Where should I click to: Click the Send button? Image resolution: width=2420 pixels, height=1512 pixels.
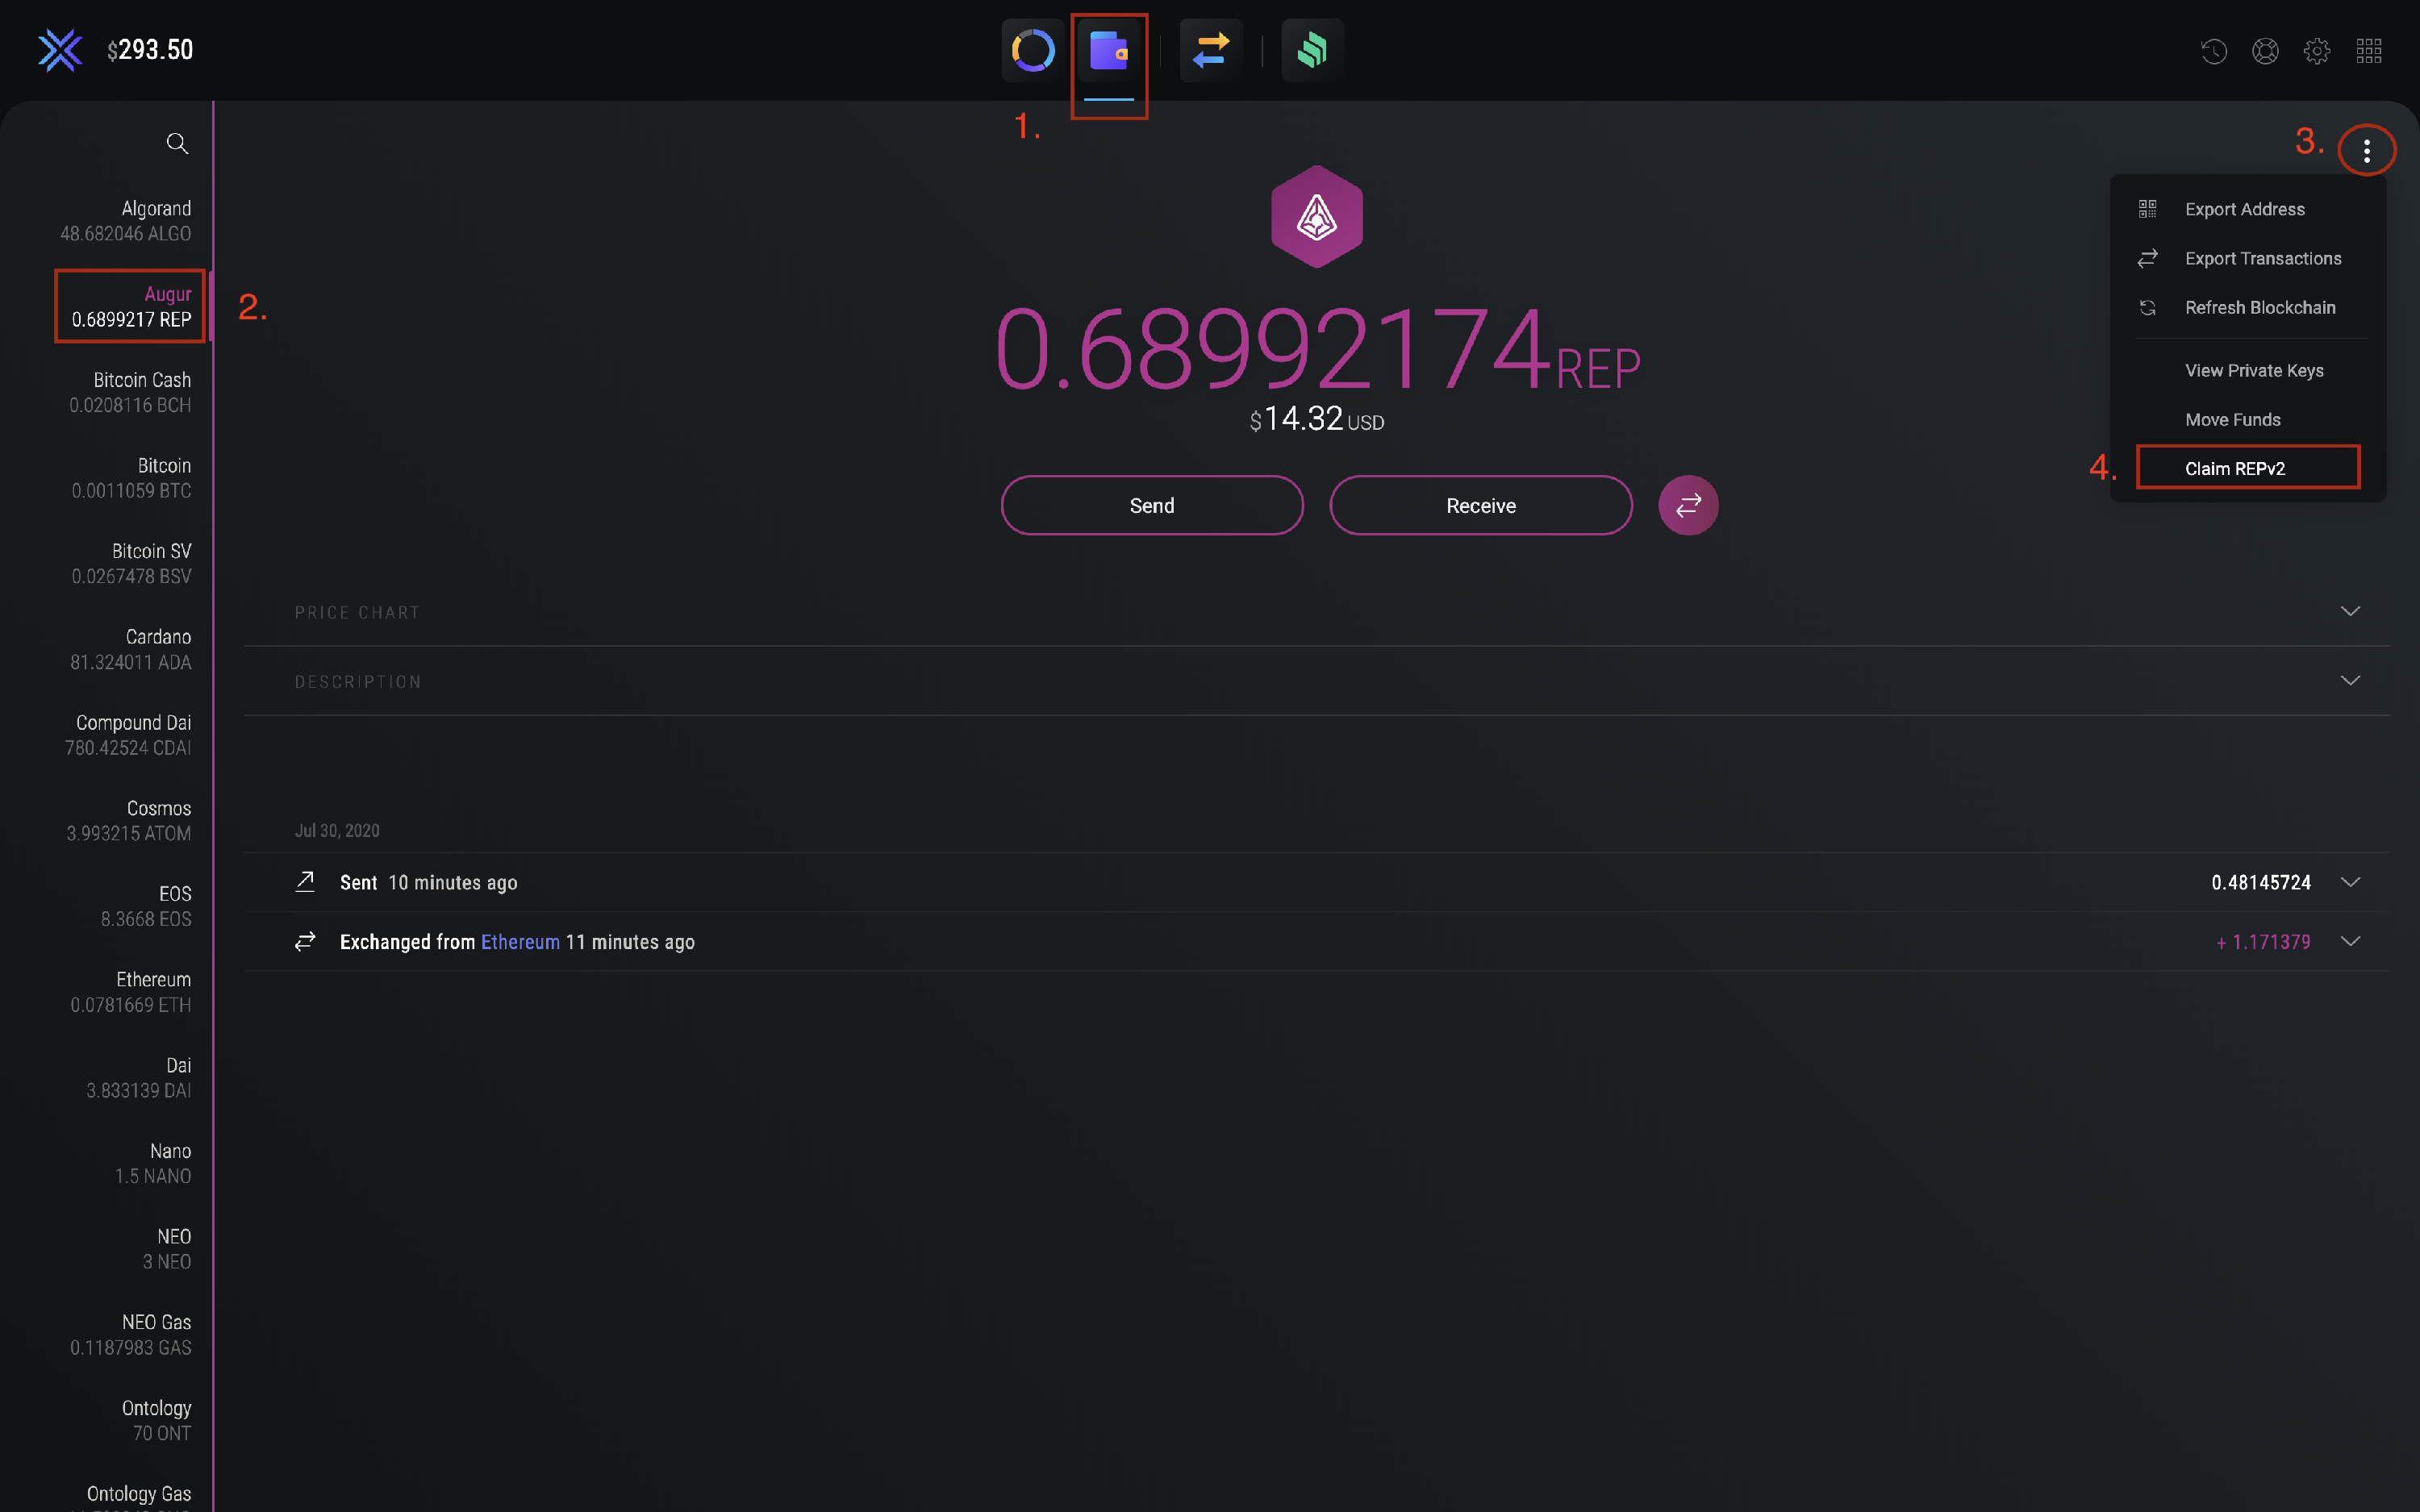(1152, 505)
